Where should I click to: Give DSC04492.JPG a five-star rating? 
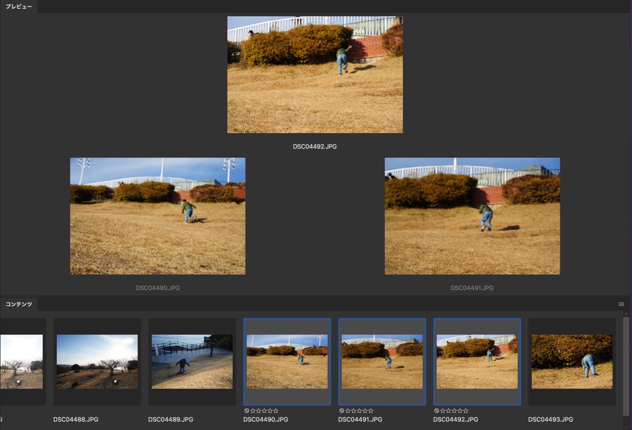465,411
